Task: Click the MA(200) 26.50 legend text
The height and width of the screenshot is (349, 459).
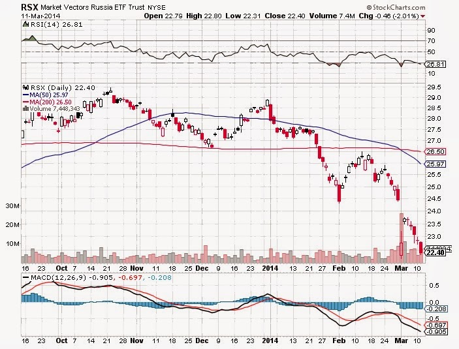Action: [50, 102]
